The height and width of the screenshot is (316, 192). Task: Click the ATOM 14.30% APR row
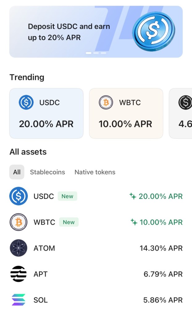pos(96,248)
